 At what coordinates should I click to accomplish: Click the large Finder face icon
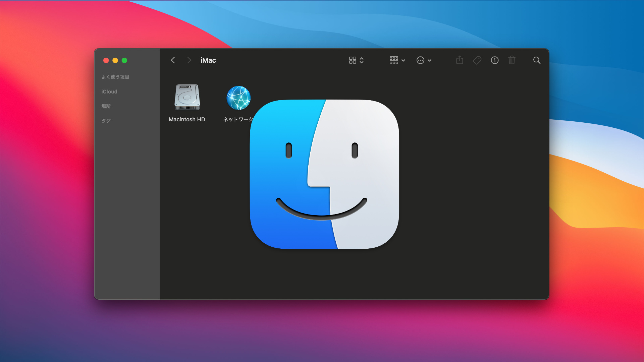pyautogui.click(x=324, y=174)
